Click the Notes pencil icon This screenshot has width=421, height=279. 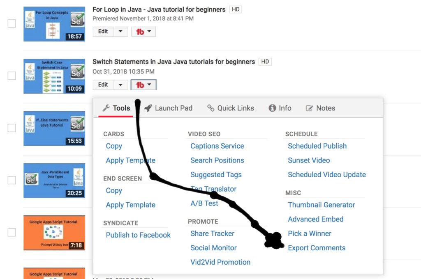click(x=309, y=108)
